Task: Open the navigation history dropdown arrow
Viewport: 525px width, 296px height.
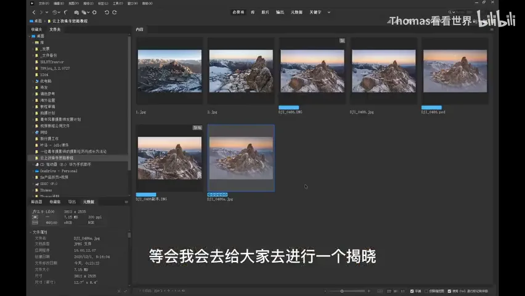Action: tap(47, 12)
